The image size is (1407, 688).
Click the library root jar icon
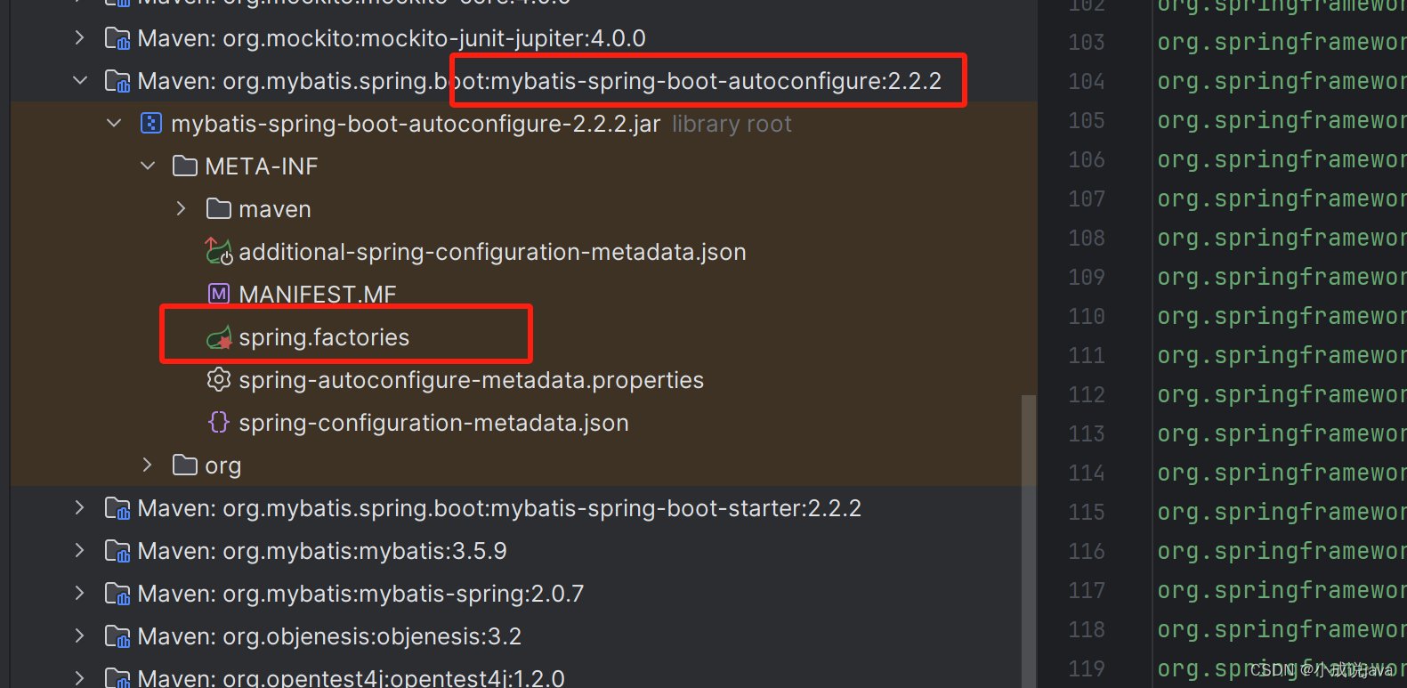pos(150,123)
